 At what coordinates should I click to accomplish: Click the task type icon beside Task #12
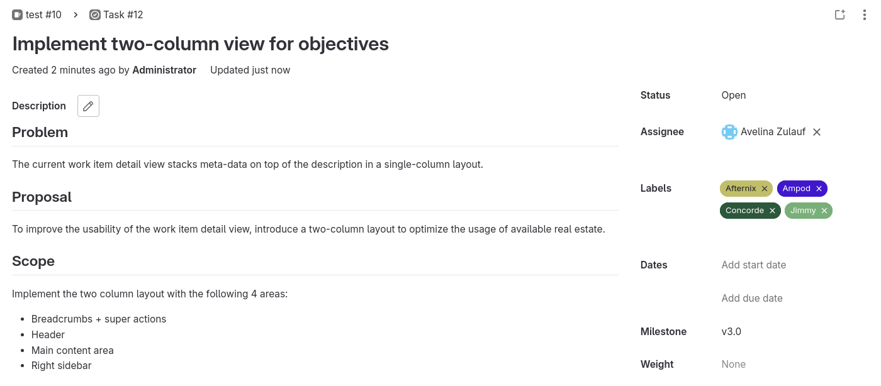pyautogui.click(x=95, y=14)
